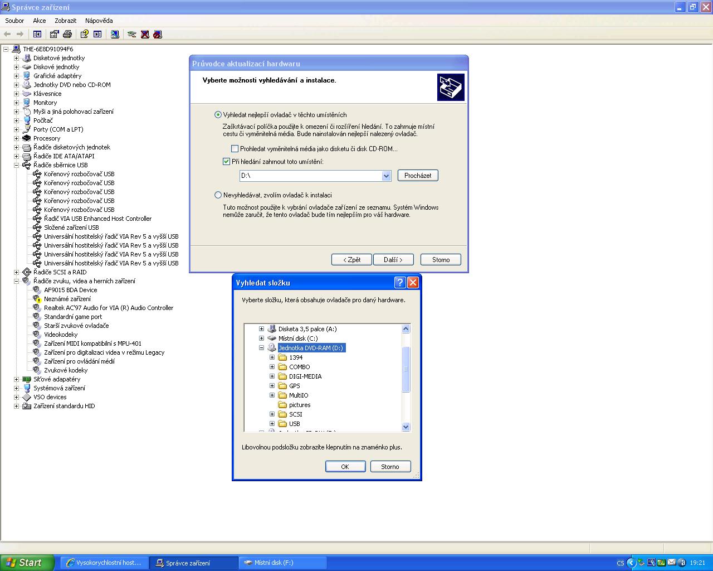
Task: Click the CS language indicator in the taskbar
Action: click(x=621, y=563)
